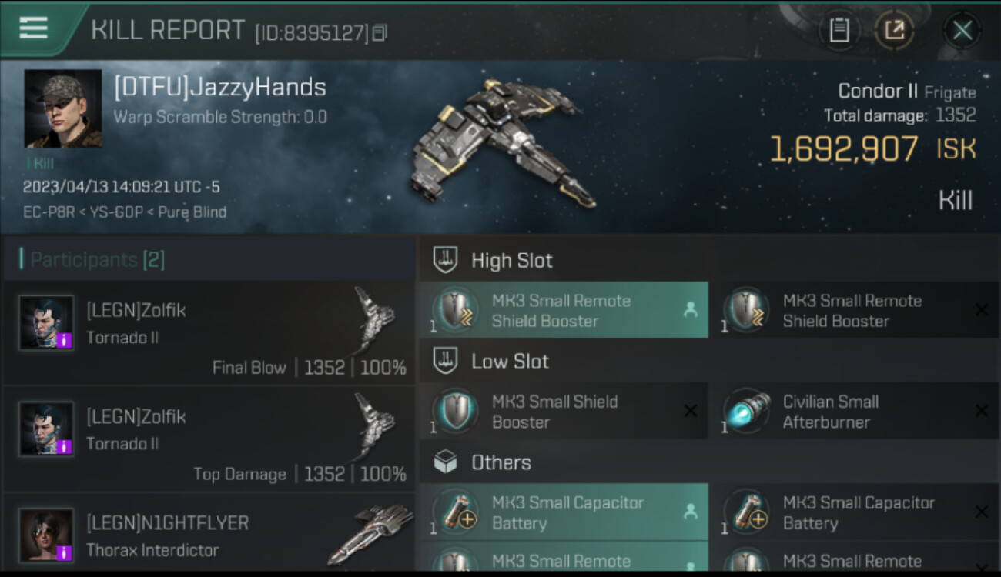This screenshot has height=577, width=1001.
Task: Open the info badge on N1GHTFLYER portrait
Action: click(x=64, y=552)
